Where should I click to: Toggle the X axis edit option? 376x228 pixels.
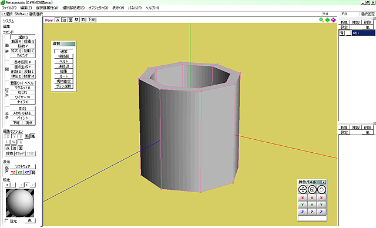tap(8, 136)
